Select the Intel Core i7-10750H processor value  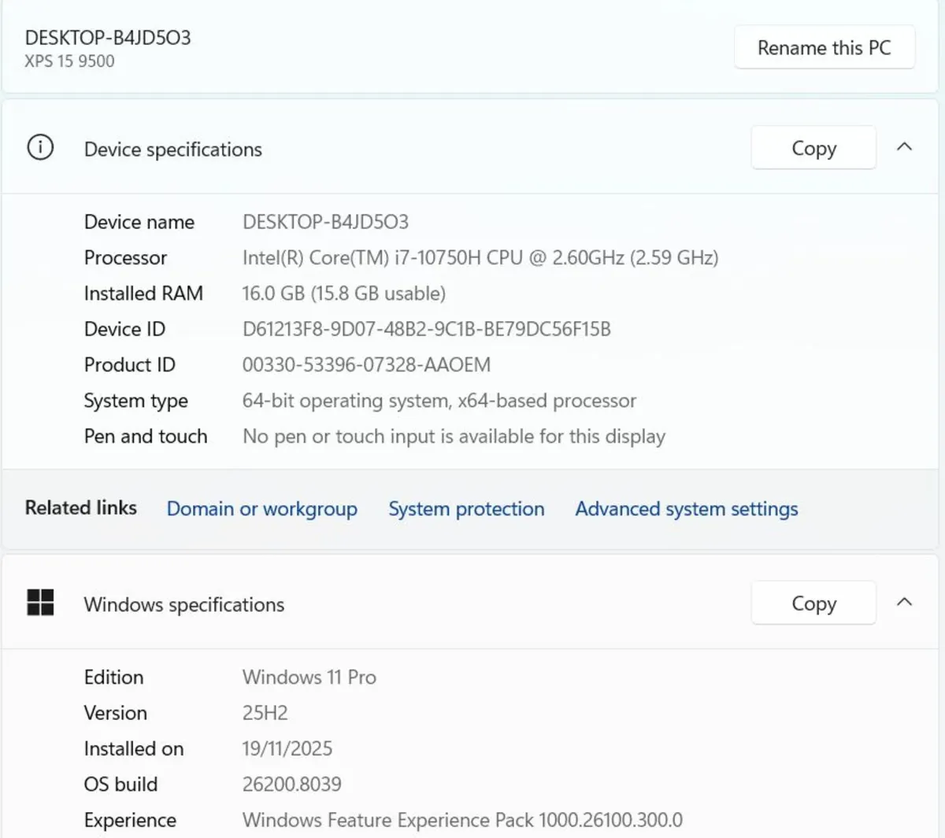(x=480, y=257)
